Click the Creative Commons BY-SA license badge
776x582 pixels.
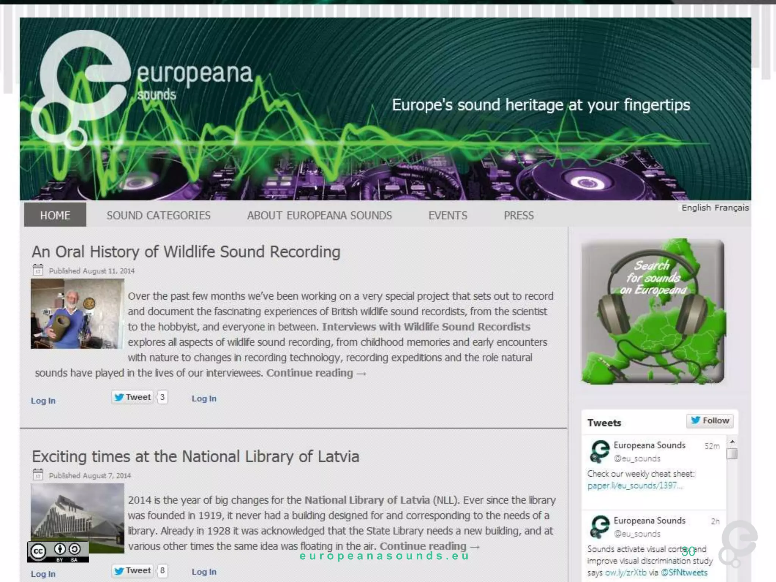58,551
